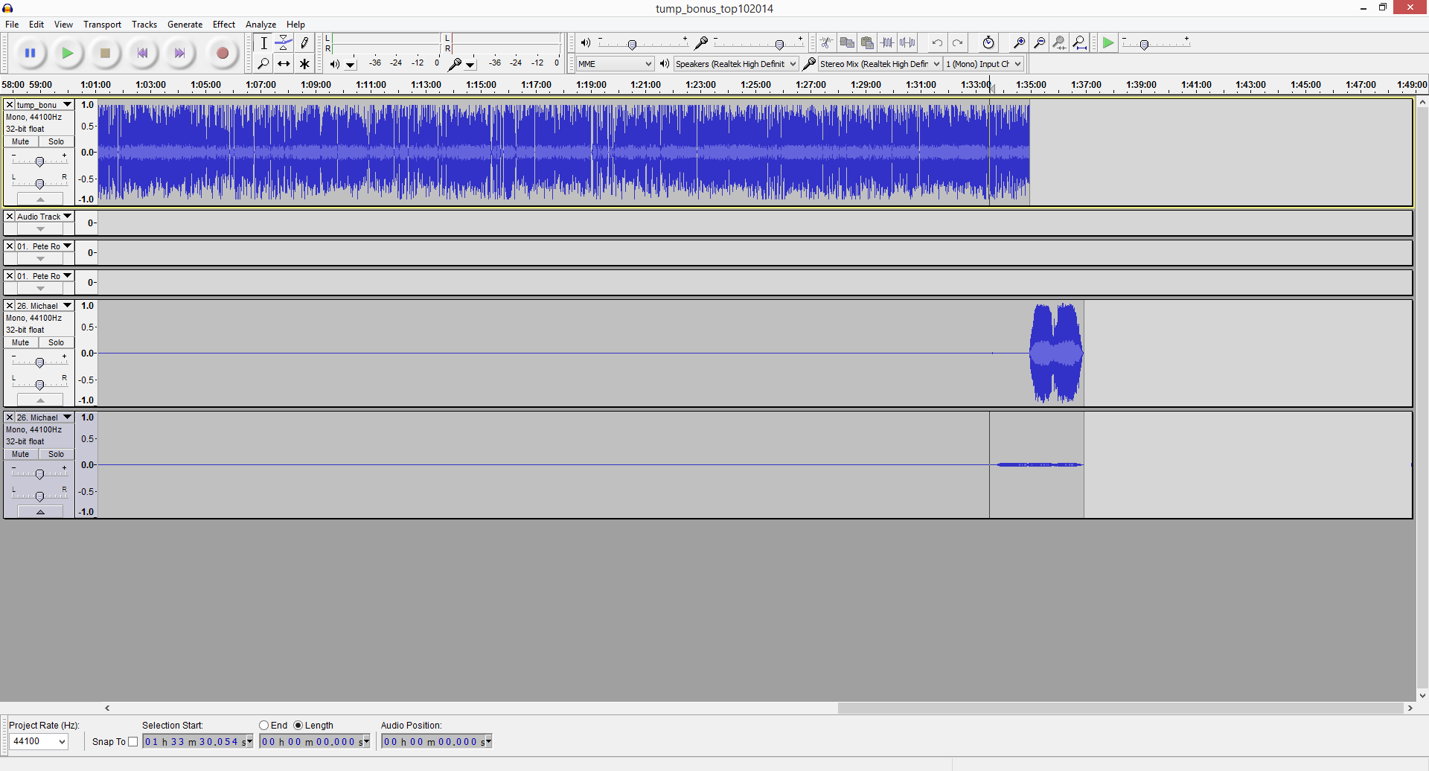Image resolution: width=1429 pixels, height=771 pixels.
Task: Select the Draw tool
Action: [x=304, y=42]
